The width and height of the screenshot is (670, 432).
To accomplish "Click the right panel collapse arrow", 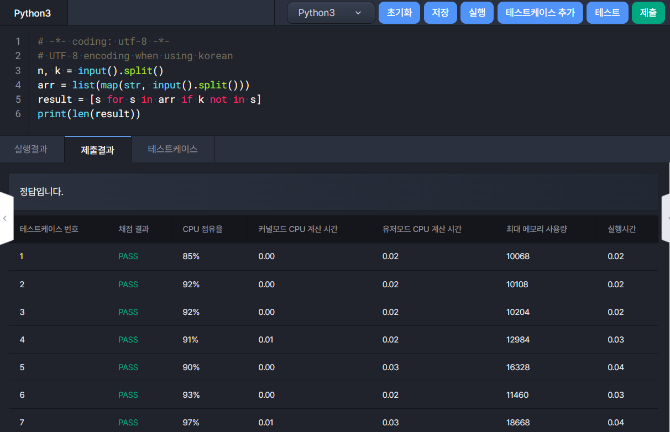I will (x=665, y=218).
